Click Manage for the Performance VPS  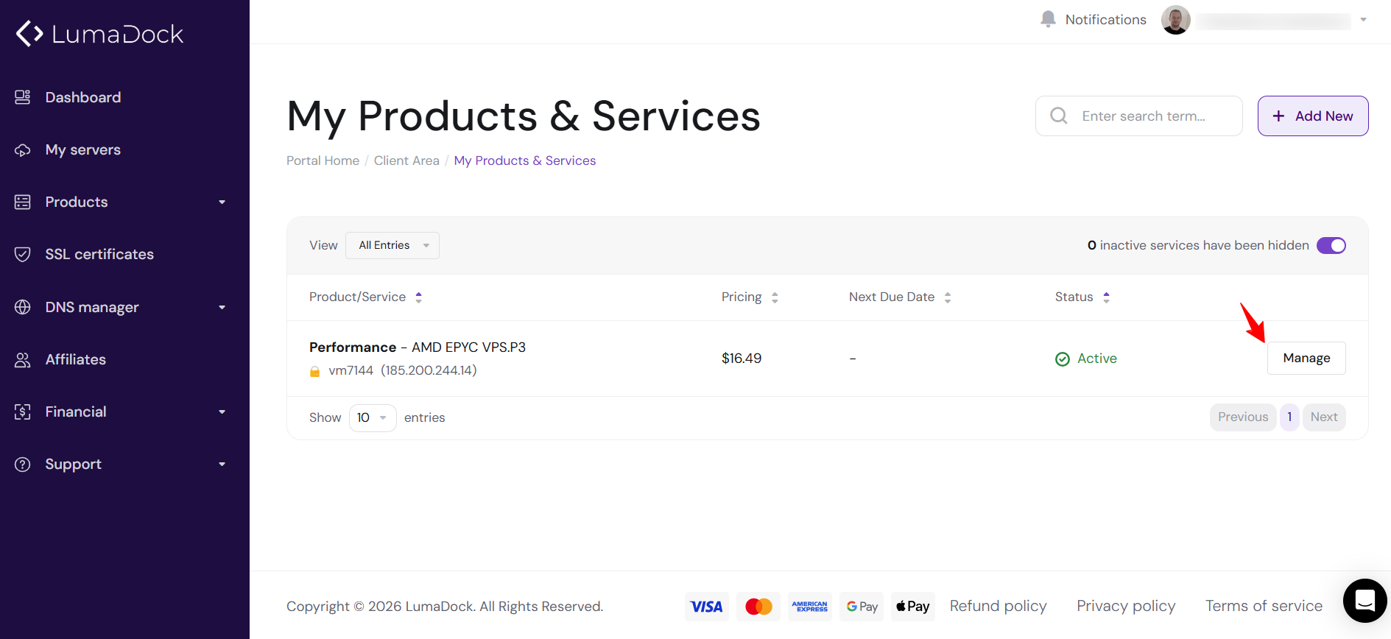[1306, 358]
